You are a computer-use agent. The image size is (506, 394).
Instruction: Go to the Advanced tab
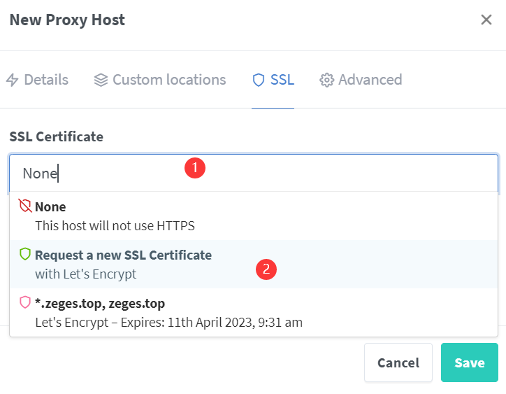pos(370,80)
